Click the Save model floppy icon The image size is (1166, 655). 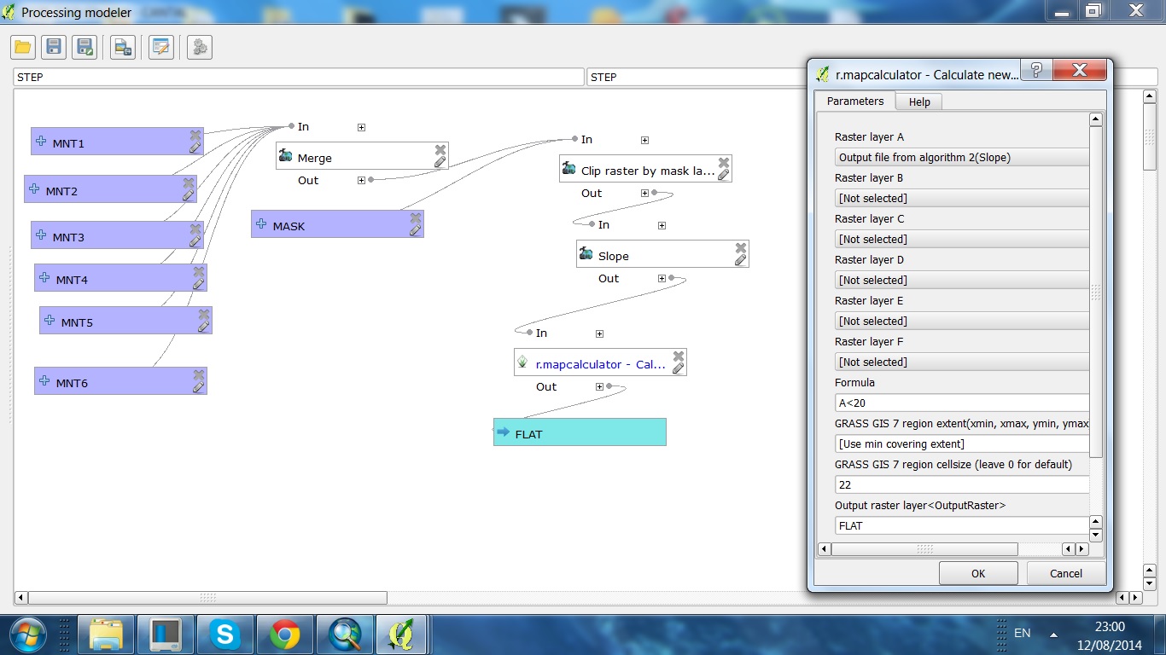[54, 47]
